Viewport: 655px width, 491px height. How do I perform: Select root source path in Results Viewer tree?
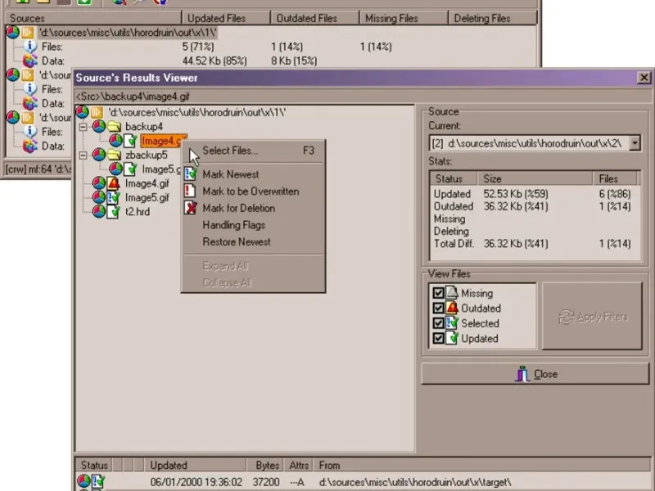196,112
